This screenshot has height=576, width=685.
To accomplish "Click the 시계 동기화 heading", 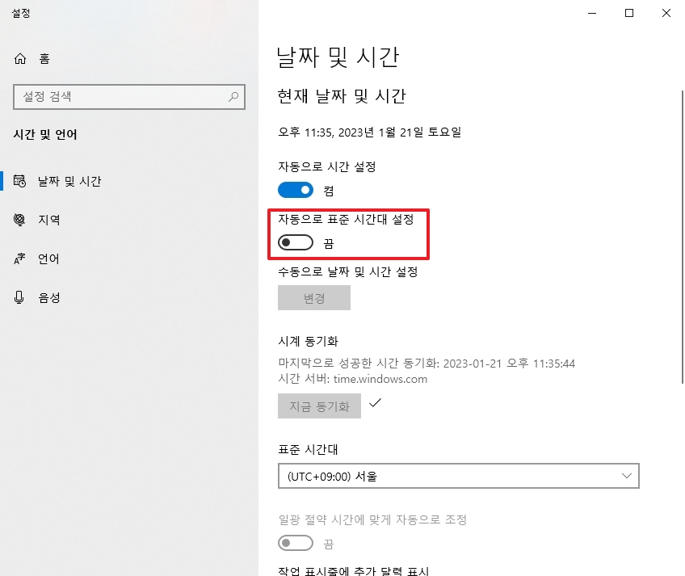I will [309, 341].
